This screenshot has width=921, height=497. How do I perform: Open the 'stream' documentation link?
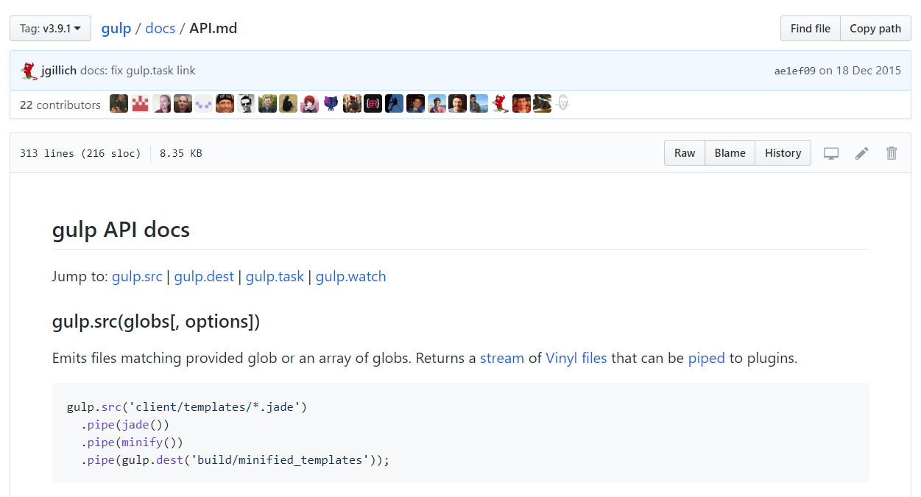[502, 359]
